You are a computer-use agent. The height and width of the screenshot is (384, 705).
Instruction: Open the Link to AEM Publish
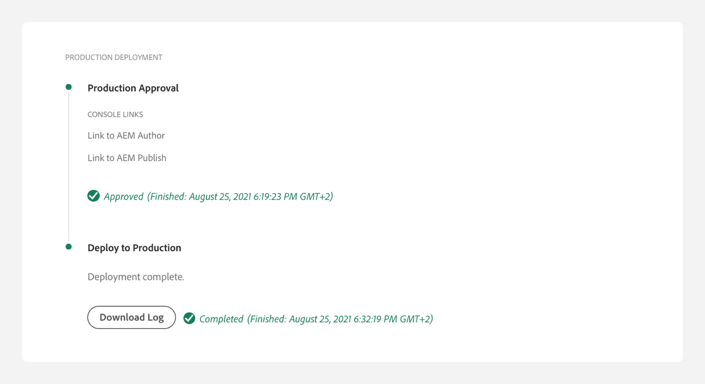click(x=127, y=158)
